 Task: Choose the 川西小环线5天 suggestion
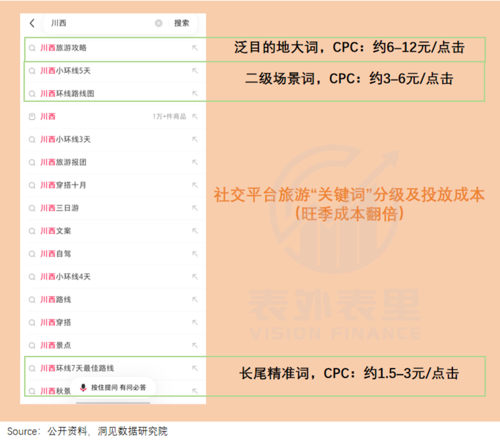tap(113, 71)
